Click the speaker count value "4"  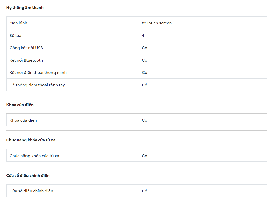click(143, 36)
